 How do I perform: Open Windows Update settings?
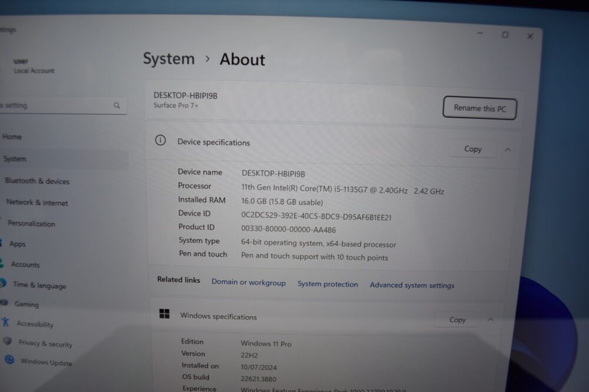tap(46, 362)
